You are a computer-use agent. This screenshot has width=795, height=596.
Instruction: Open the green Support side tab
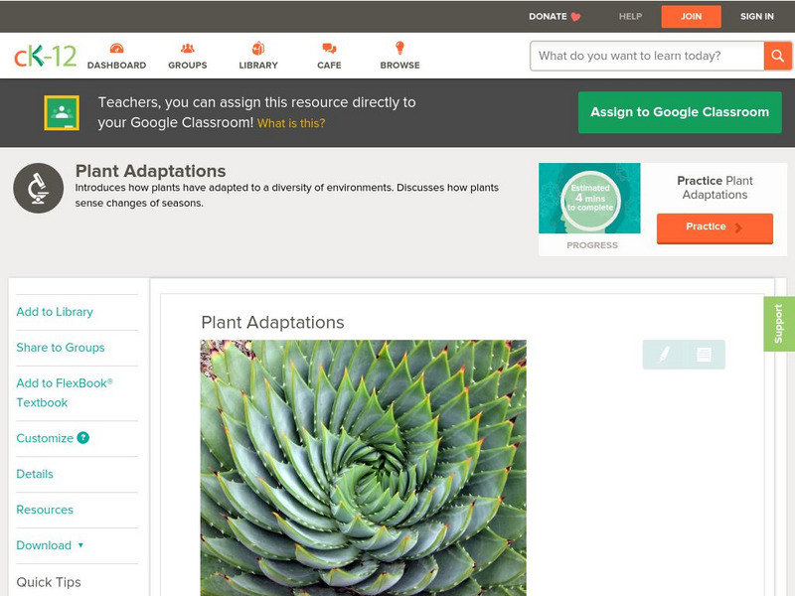(779, 324)
